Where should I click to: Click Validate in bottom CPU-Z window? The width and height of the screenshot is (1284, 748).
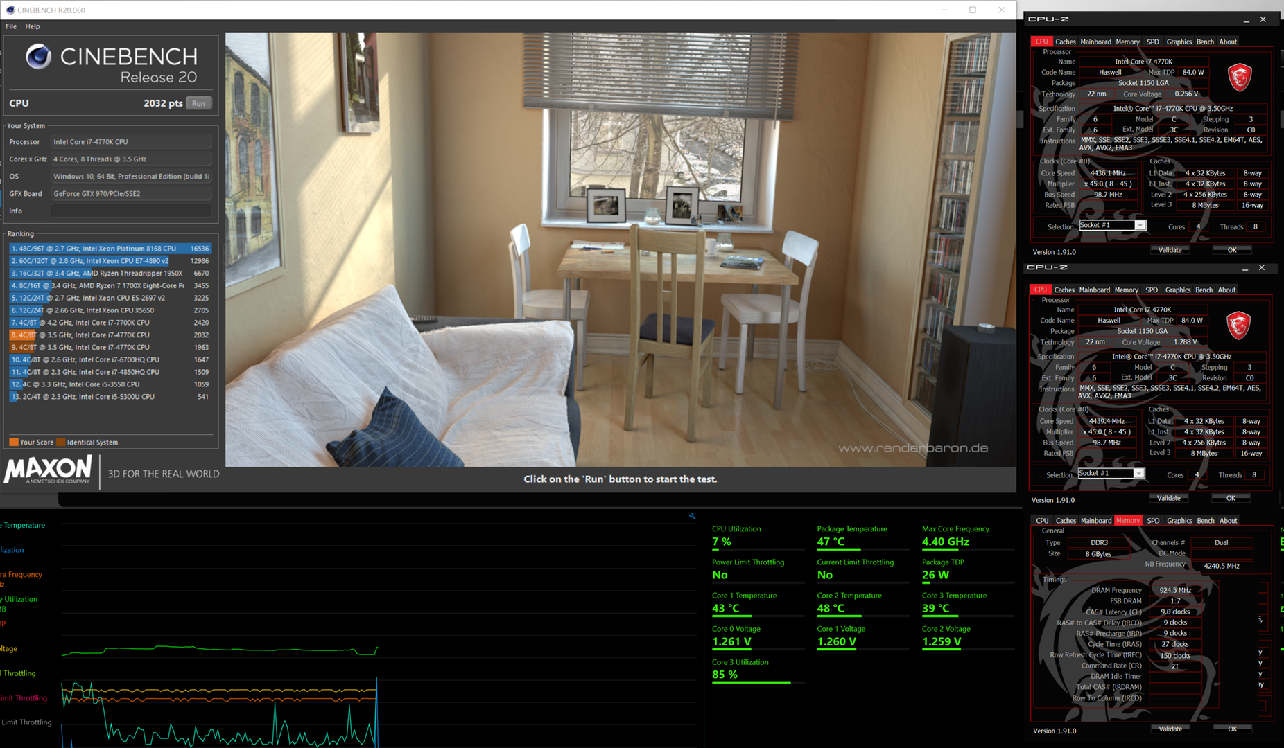[x=1170, y=729]
